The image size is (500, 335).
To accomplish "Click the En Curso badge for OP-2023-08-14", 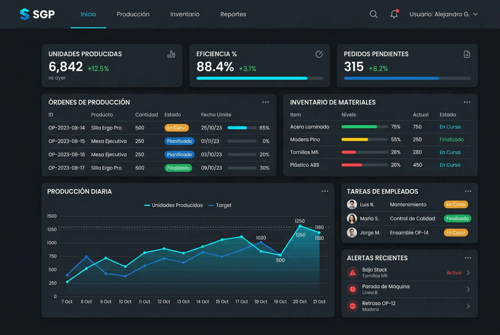I will point(176,128).
